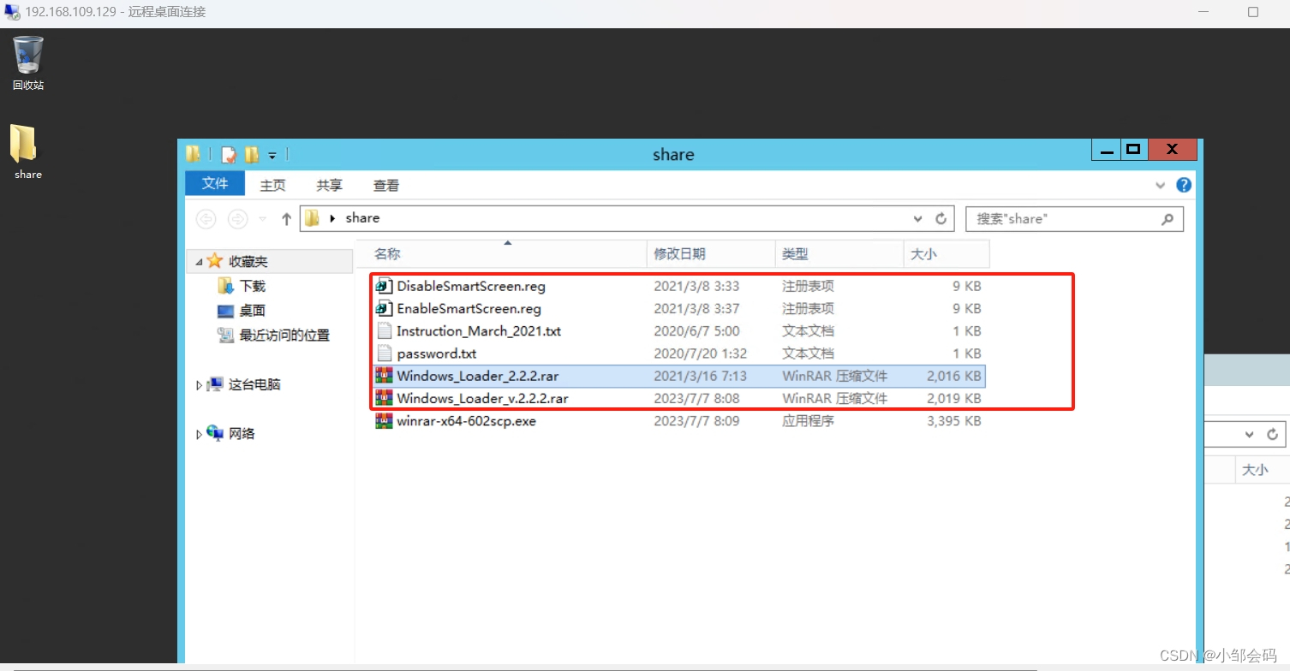Click the remote desktop connection title bar icon
The height and width of the screenshot is (671, 1290).
coord(12,12)
